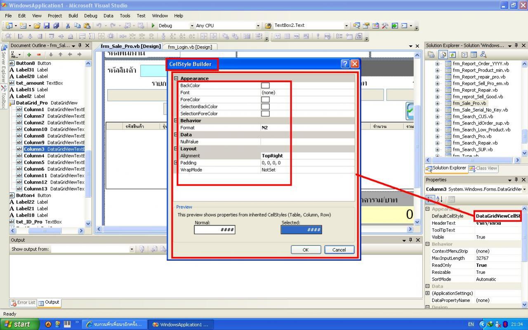Viewport: 528px width, 330px height.
Task: Click the BackColor color swatch
Action: click(265, 85)
